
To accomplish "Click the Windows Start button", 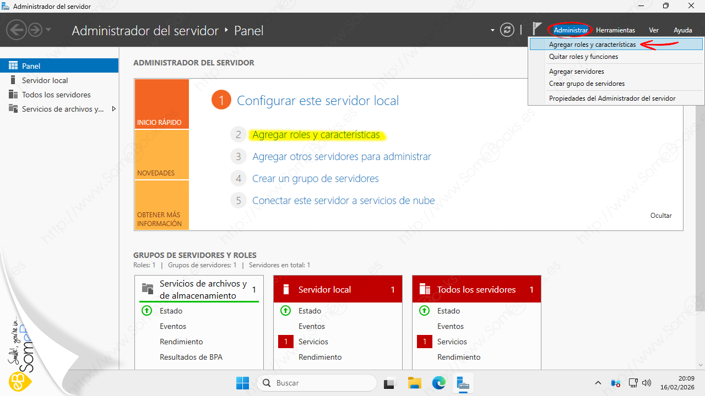I will 242,383.
